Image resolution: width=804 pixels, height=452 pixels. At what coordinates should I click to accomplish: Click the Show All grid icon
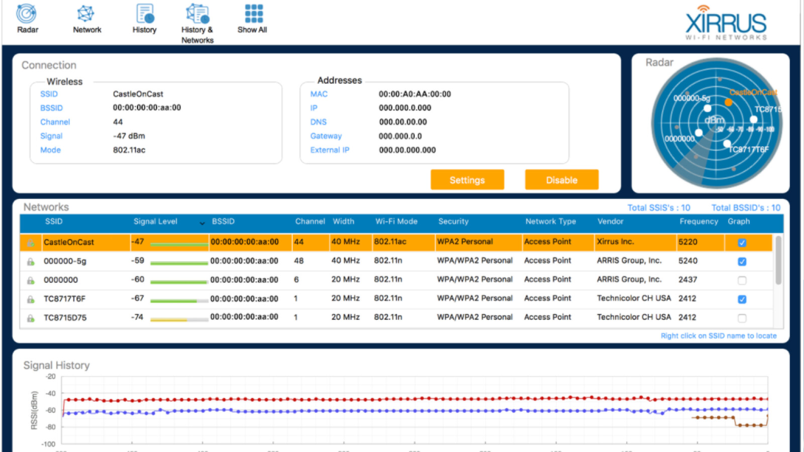coord(253,14)
